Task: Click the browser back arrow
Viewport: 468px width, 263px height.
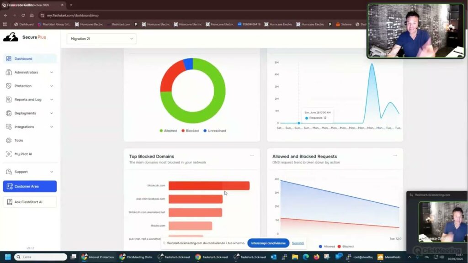Action: (x=5, y=15)
